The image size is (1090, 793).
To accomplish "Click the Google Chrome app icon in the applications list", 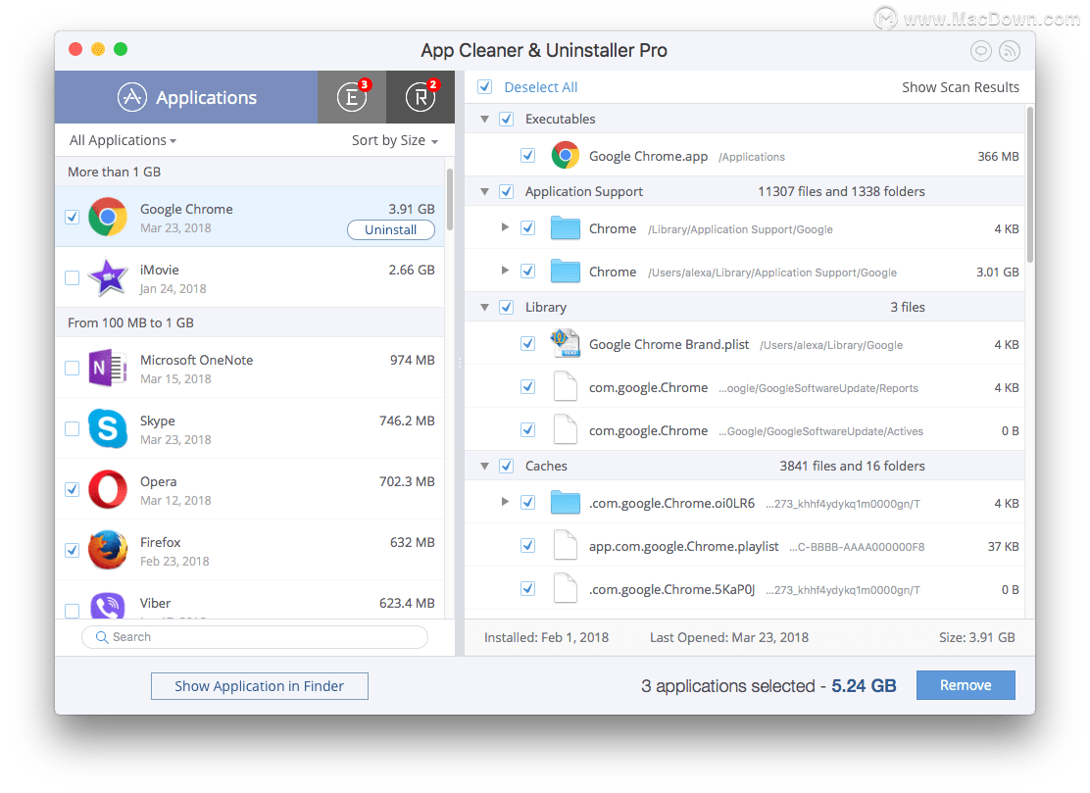I will coord(108,217).
